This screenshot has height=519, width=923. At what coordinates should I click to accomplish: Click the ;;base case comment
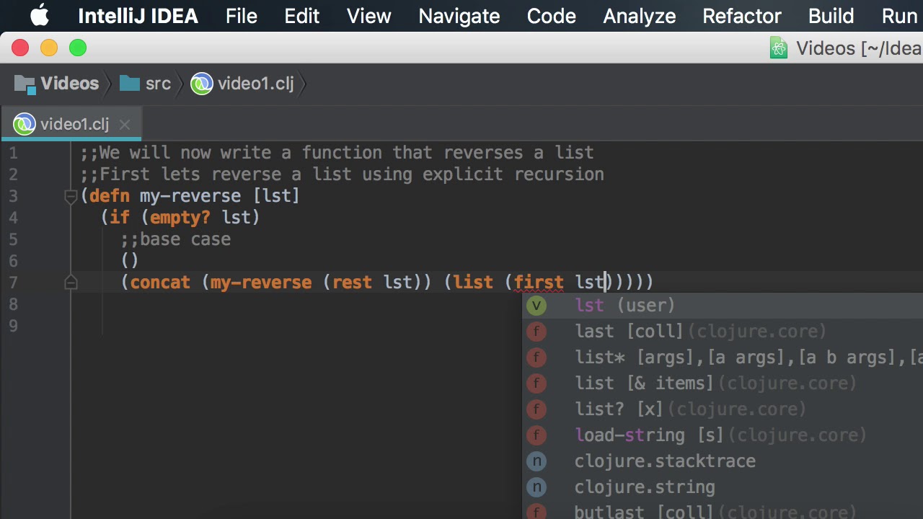coord(175,239)
